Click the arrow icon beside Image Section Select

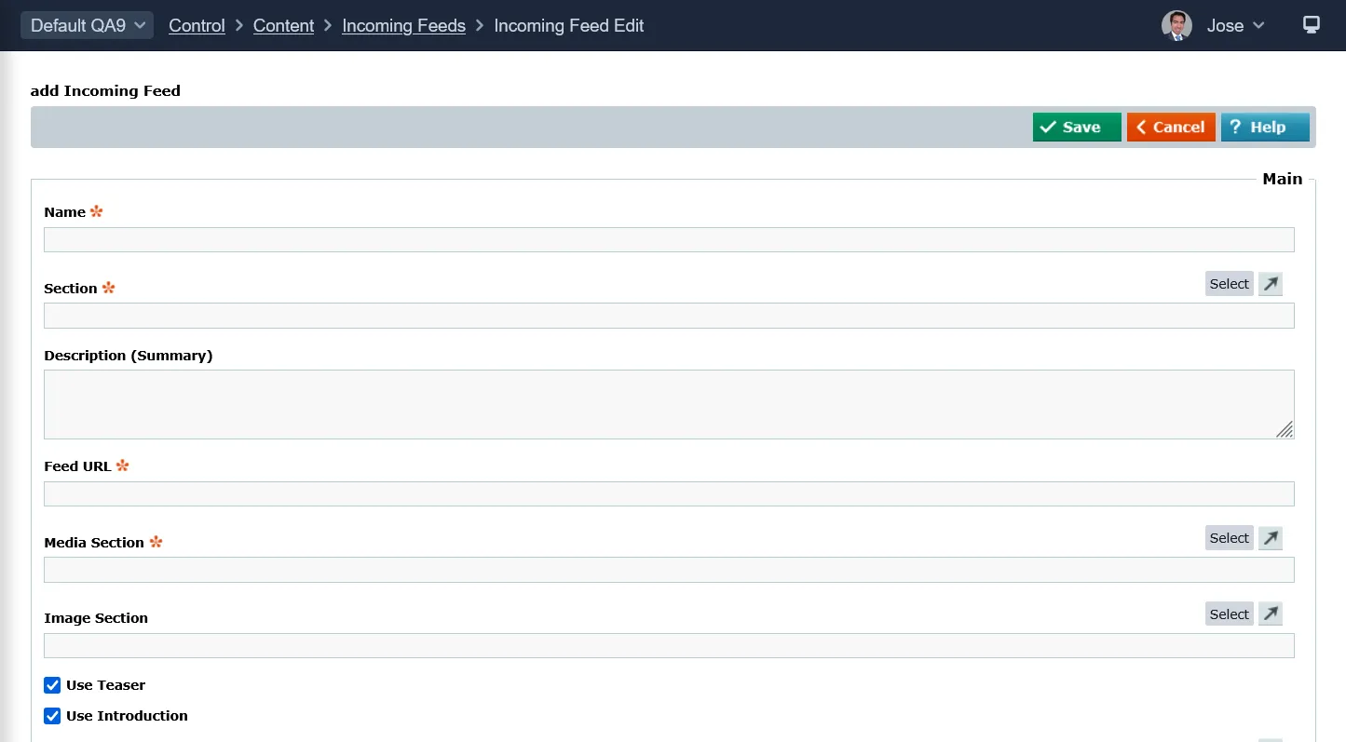1270,614
